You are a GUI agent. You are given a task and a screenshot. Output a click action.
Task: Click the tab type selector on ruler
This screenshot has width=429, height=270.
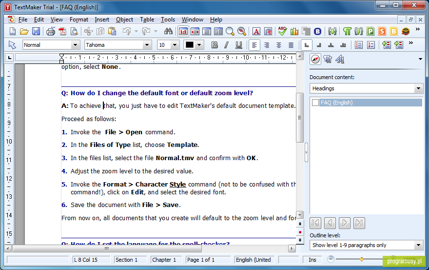(10, 58)
